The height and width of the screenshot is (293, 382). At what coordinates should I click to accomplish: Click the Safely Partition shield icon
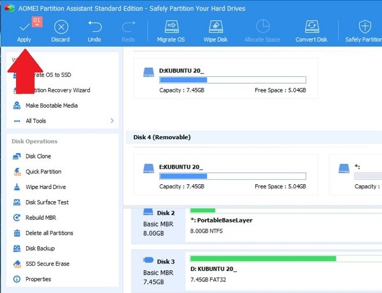click(365, 26)
